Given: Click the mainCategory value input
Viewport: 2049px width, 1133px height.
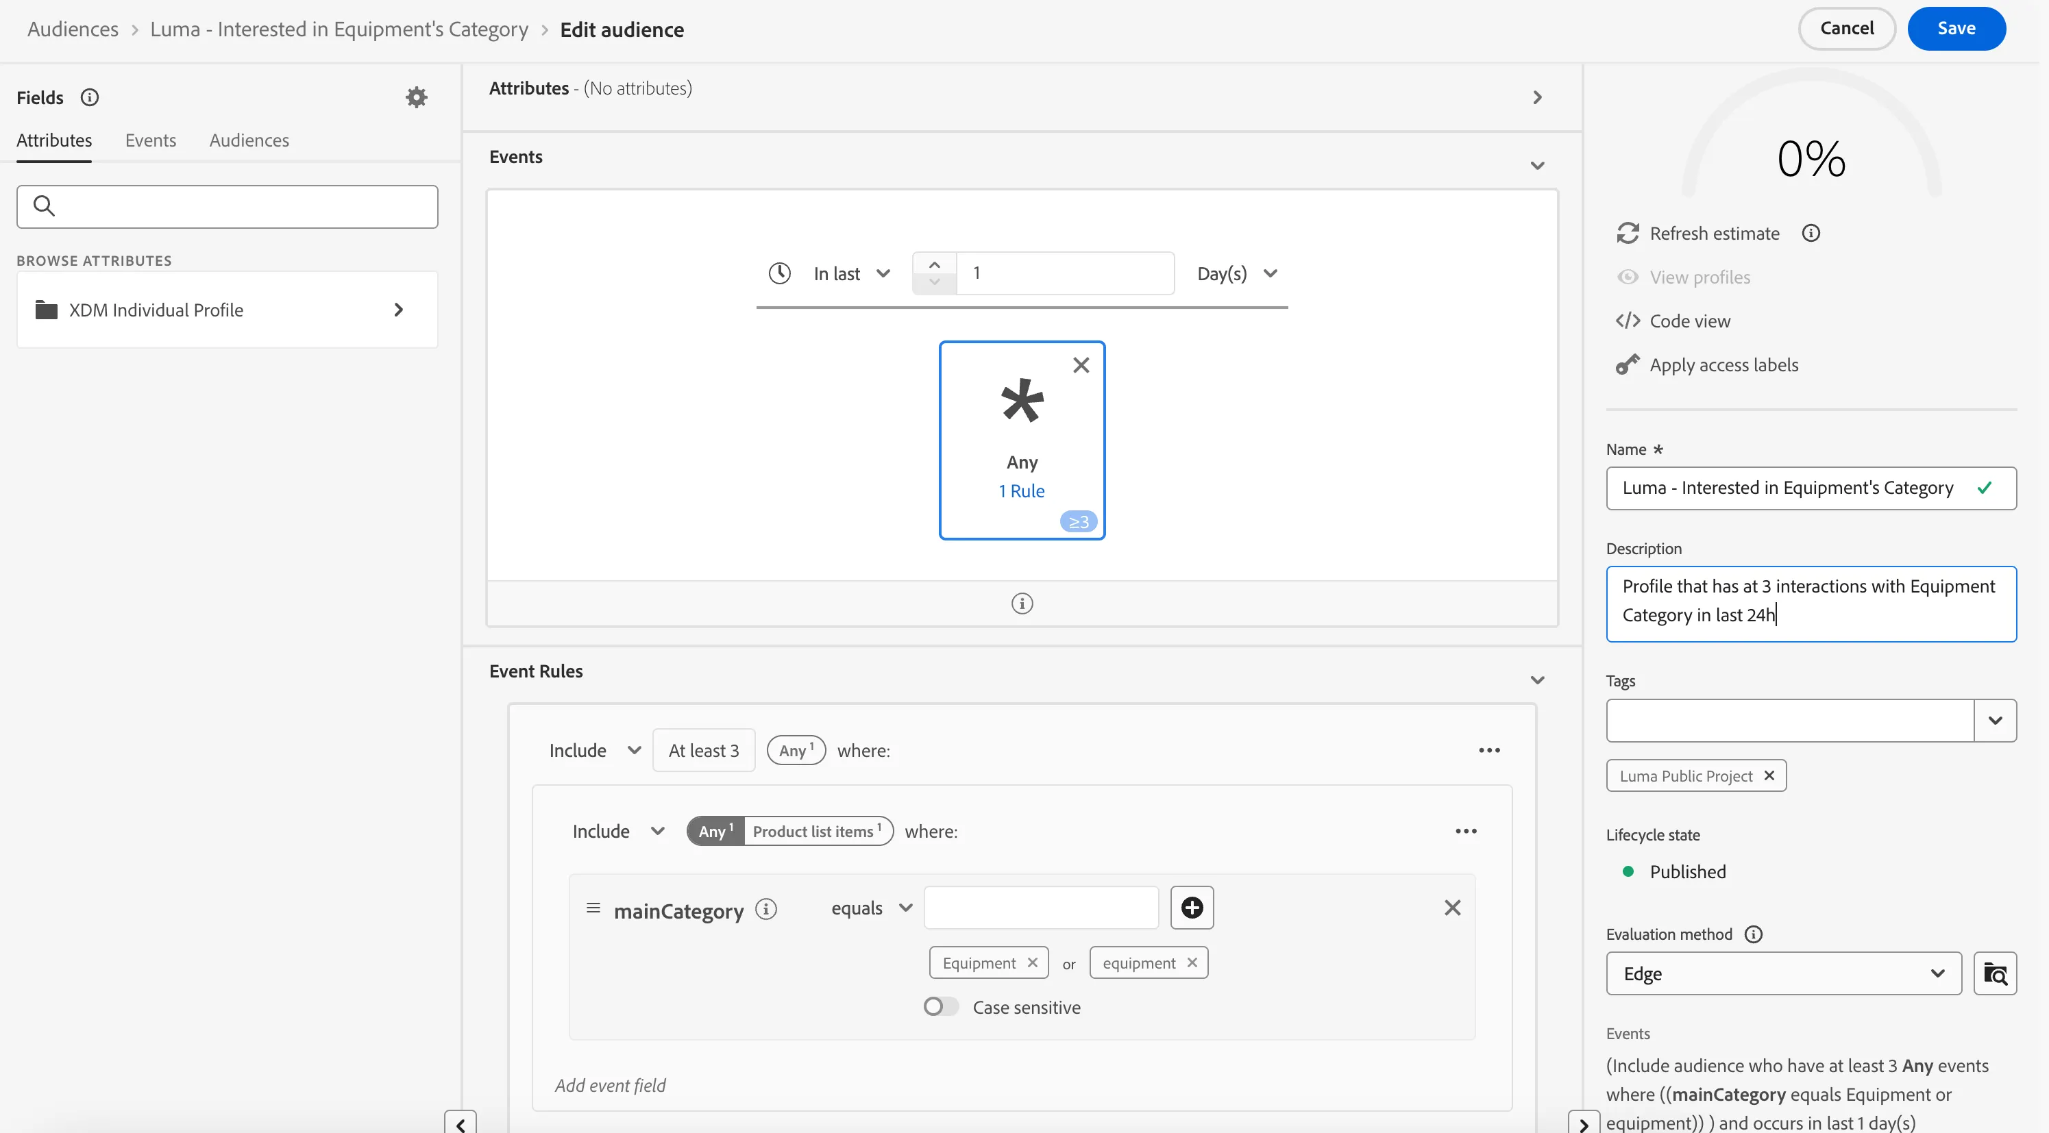Looking at the screenshot, I should [x=1040, y=907].
